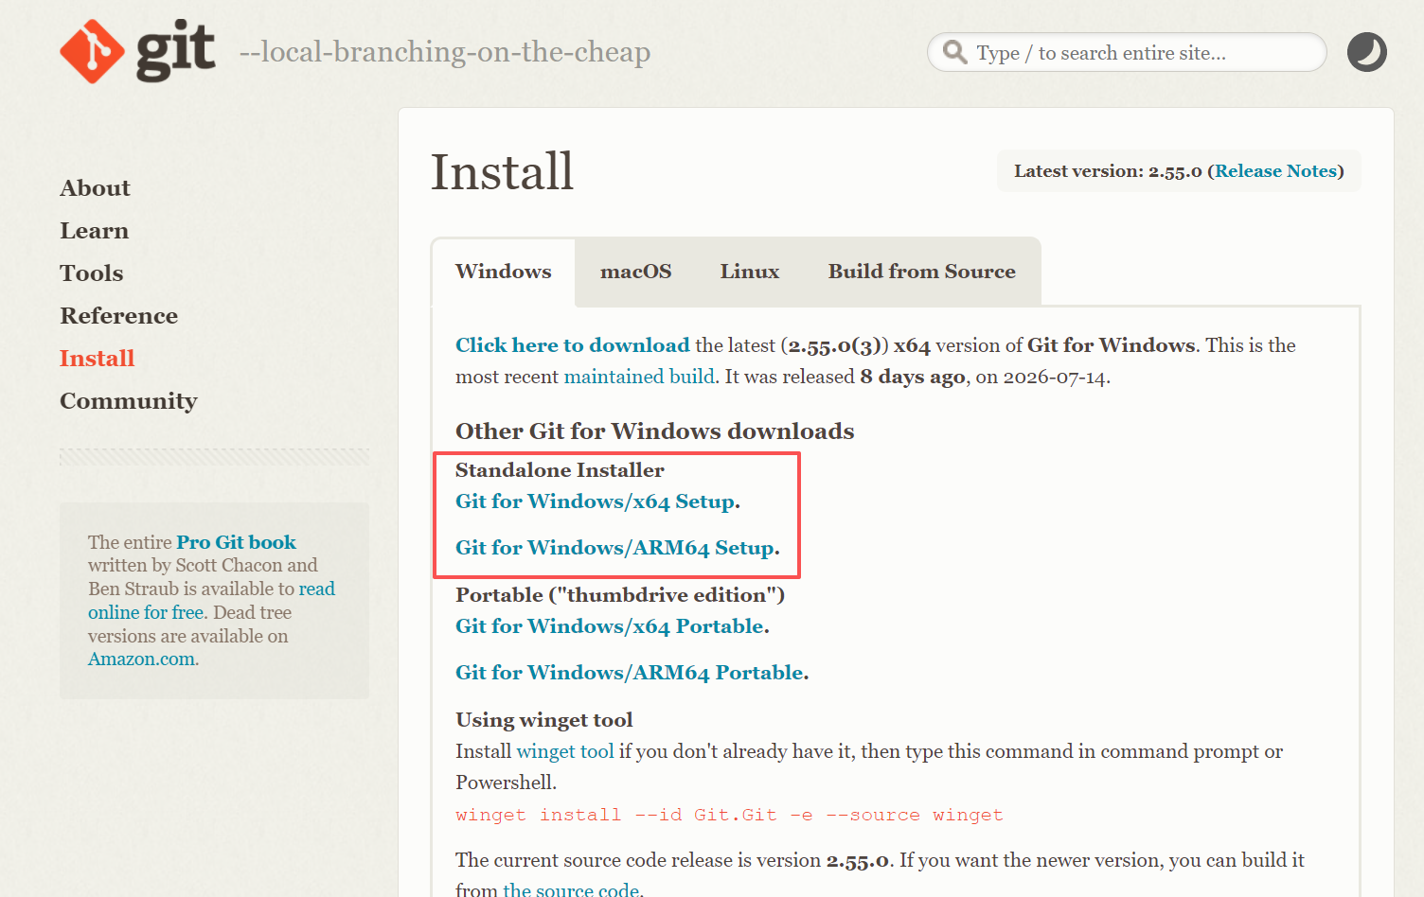Download Git for Windows/x64 Portable

coord(609,626)
